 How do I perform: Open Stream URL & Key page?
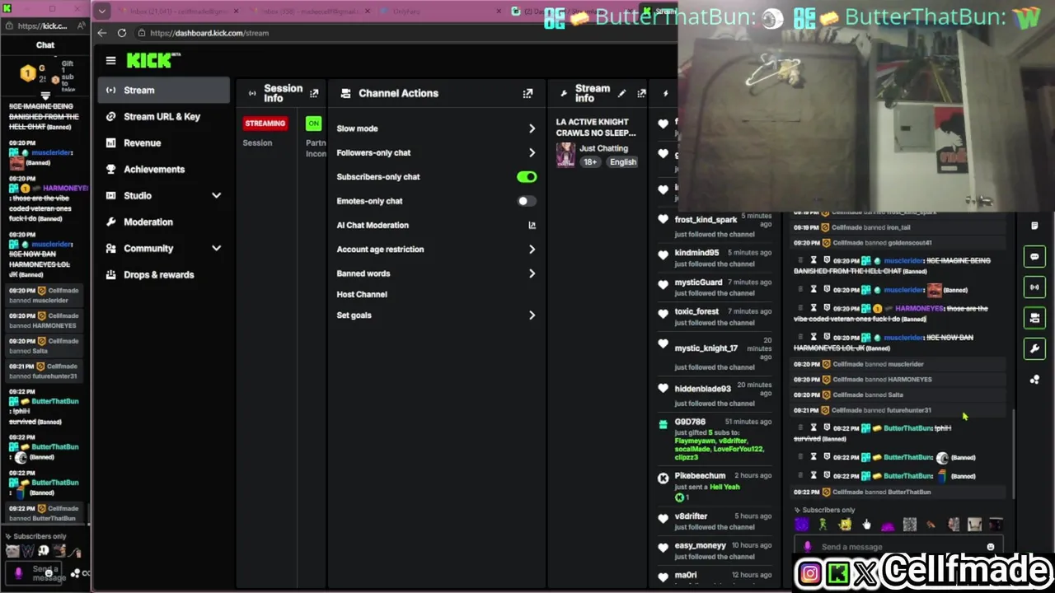click(x=163, y=116)
